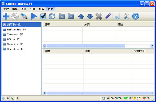Select the Internet (0) category
Image resolution: width=156 pixels, height=102 pixels.
tap(13, 34)
